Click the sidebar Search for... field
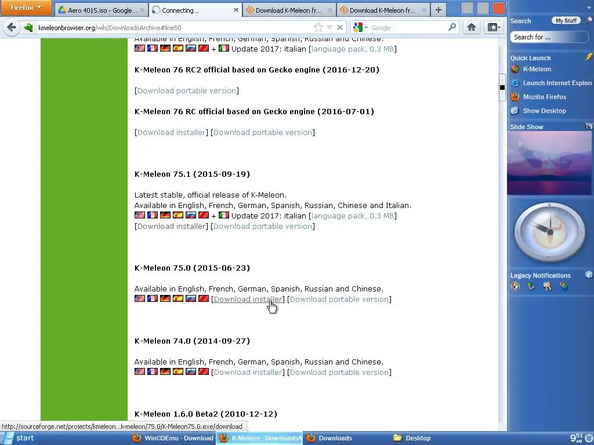The width and height of the screenshot is (594, 445). (x=549, y=37)
